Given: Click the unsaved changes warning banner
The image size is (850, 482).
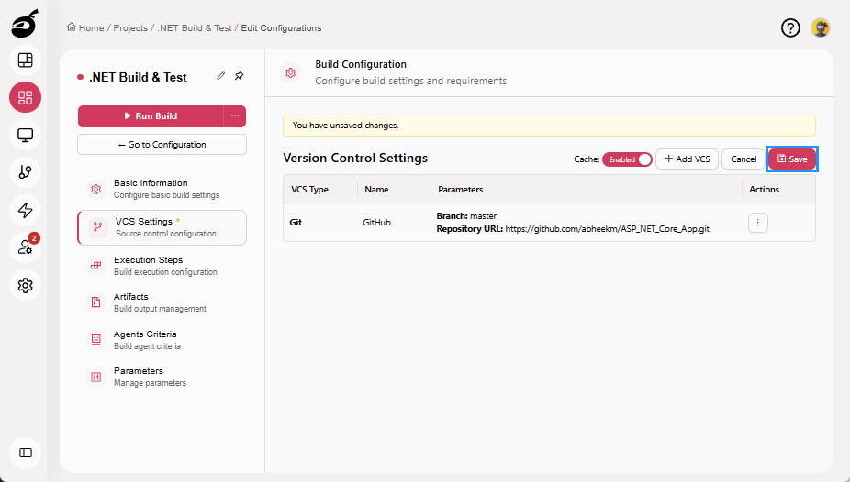Looking at the screenshot, I should [x=549, y=126].
